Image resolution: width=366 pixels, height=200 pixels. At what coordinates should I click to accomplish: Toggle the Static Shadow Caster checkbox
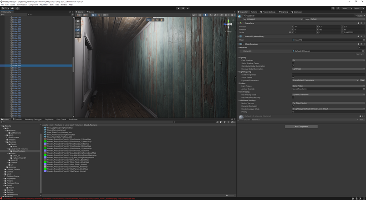pos(293,63)
